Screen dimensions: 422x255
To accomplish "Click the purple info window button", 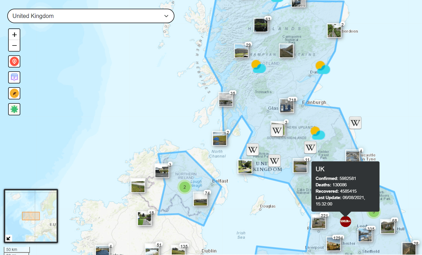I will [x=14, y=77].
